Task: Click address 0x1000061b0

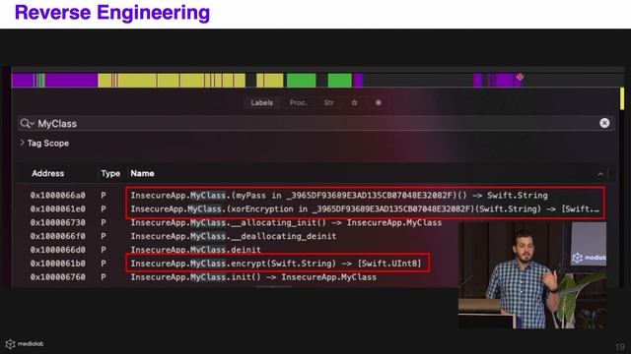Action: (58, 264)
